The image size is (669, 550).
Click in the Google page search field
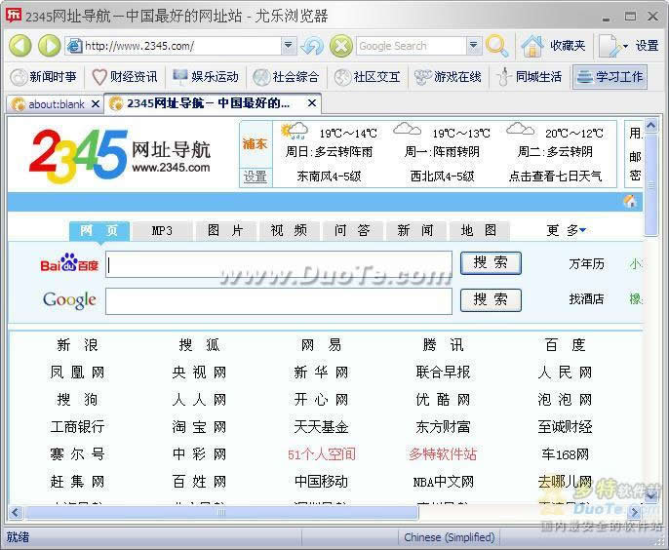[279, 301]
